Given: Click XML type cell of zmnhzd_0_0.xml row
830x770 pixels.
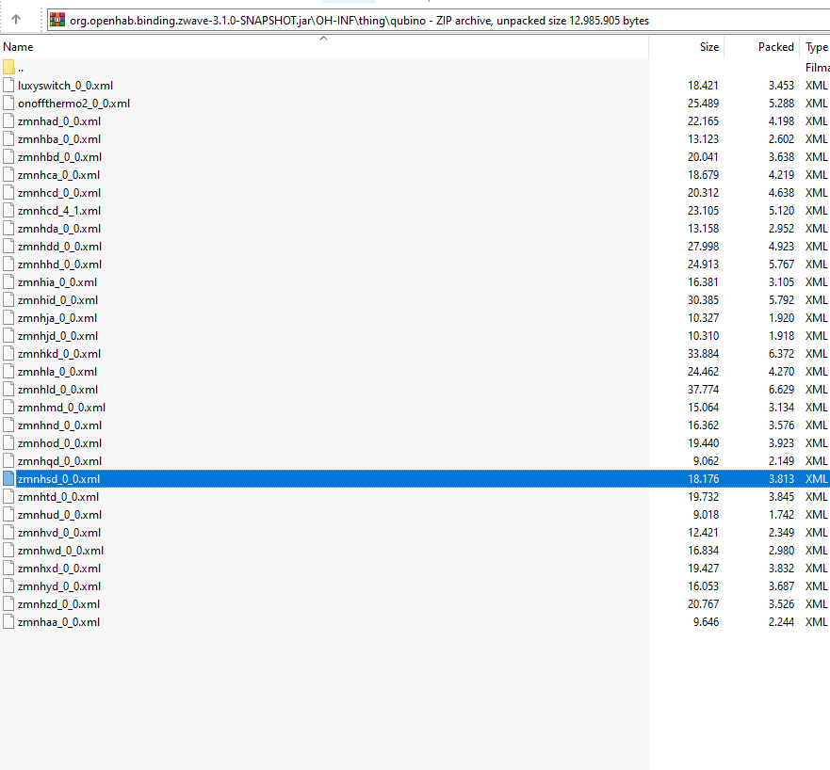Looking at the screenshot, I should (816, 604).
